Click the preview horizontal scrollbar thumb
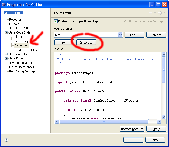Image resolution: width=169 pixels, height=147 pixels. click(x=104, y=122)
